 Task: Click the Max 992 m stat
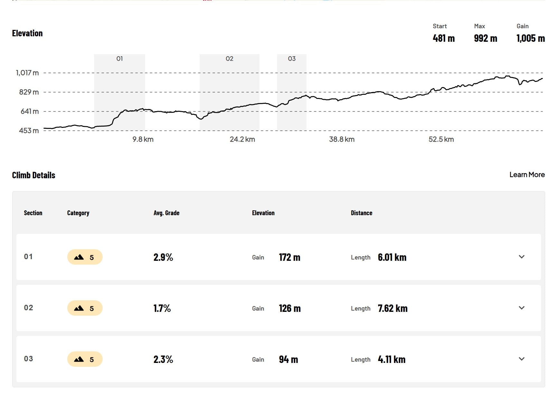pos(485,33)
